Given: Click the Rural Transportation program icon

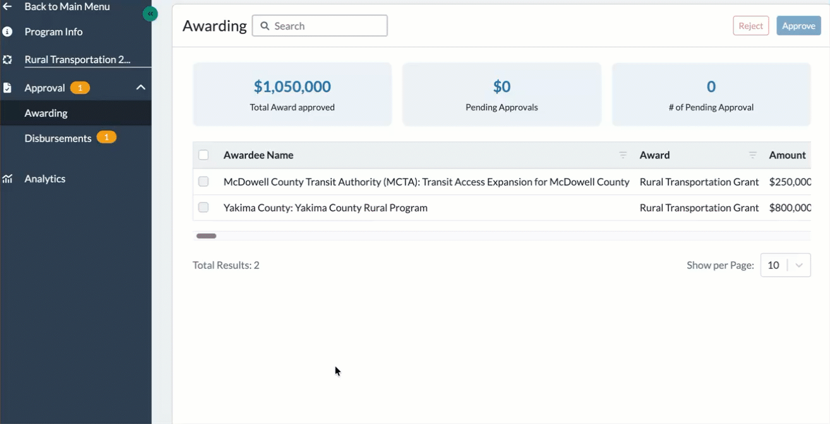Looking at the screenshot, I should tap(8, 60).
